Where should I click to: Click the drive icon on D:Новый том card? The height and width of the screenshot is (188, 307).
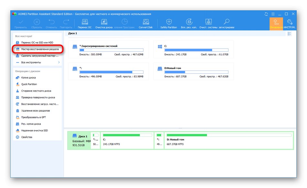click(160, 69)
